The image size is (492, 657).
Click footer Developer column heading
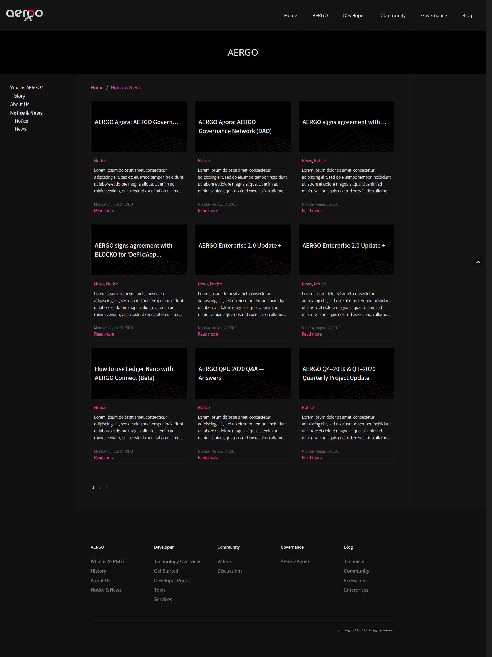point(164,547)
